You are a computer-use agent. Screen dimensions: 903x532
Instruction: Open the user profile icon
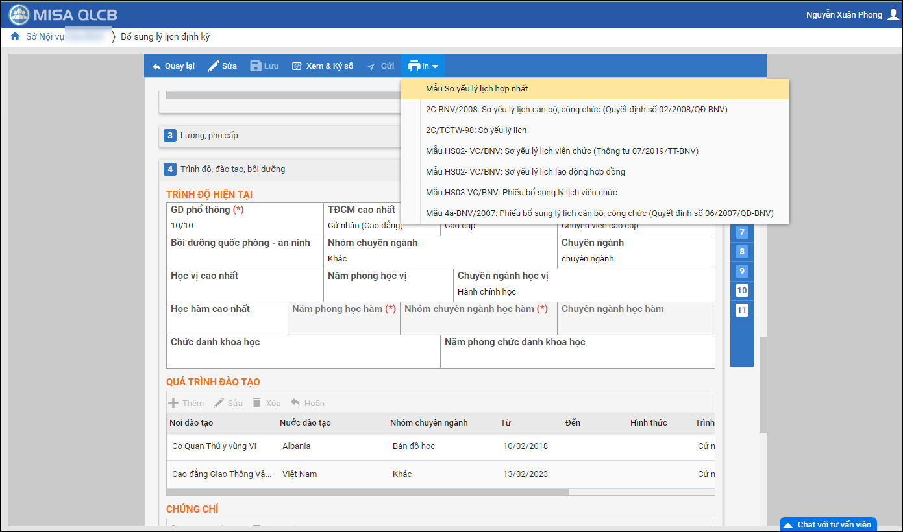pos(893,14)
